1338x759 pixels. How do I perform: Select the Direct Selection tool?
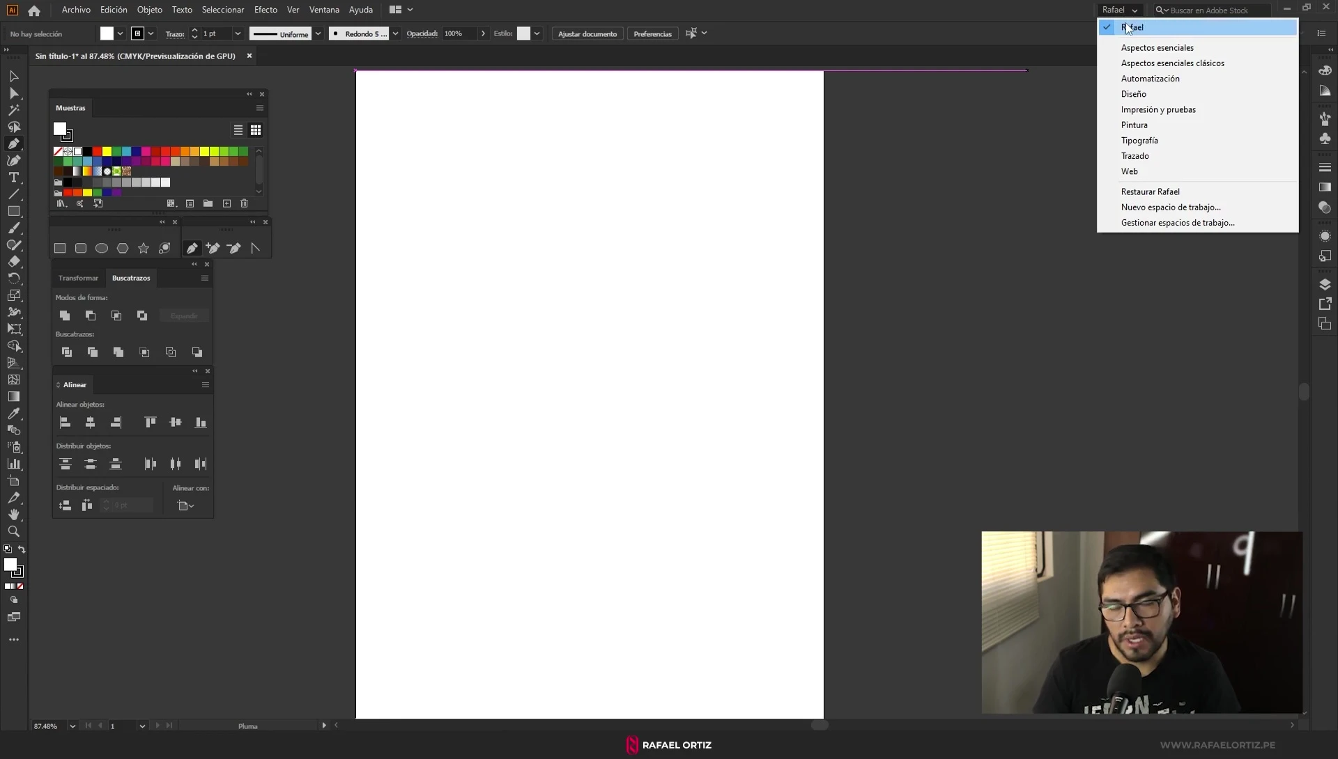(13, 93)
